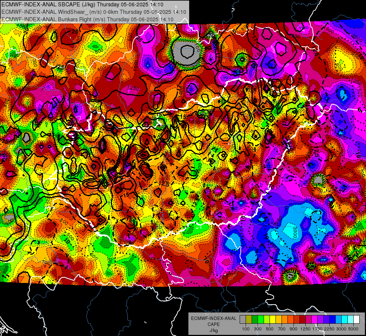Select the bright green legend swatch
The height and width of the screenshot is (336, 366).
pos(261,320)
